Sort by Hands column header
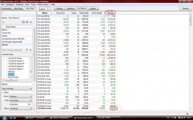The height and width of the screenshot is (120, 193). (74, 13)
